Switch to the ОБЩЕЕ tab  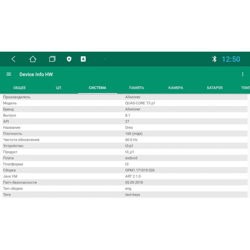coord(19,88)
